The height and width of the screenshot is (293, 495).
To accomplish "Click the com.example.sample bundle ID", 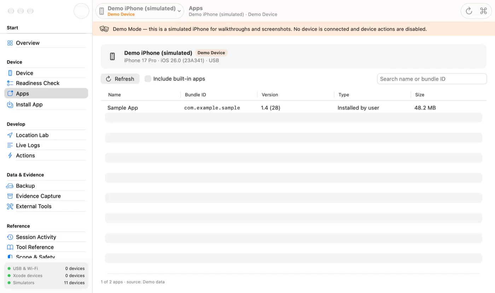I will point(212,108).
